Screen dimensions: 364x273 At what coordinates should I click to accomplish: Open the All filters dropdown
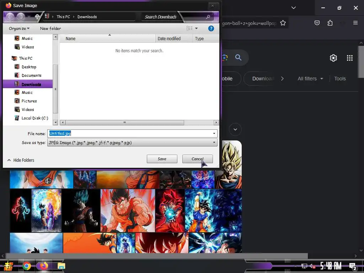pos(310,79)
